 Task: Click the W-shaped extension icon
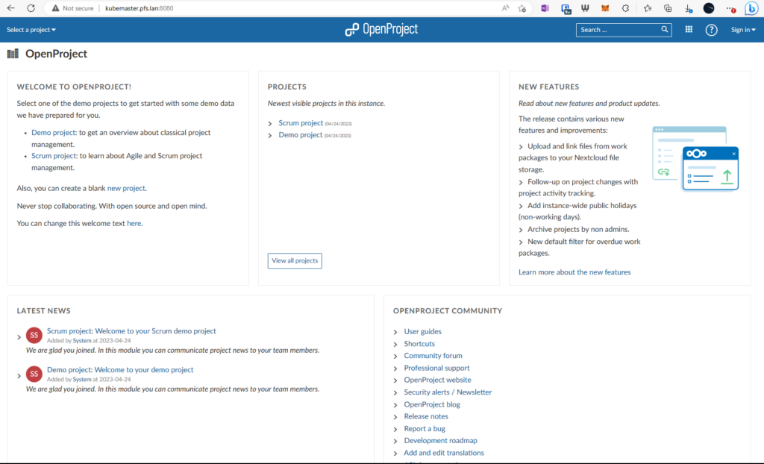585,8
